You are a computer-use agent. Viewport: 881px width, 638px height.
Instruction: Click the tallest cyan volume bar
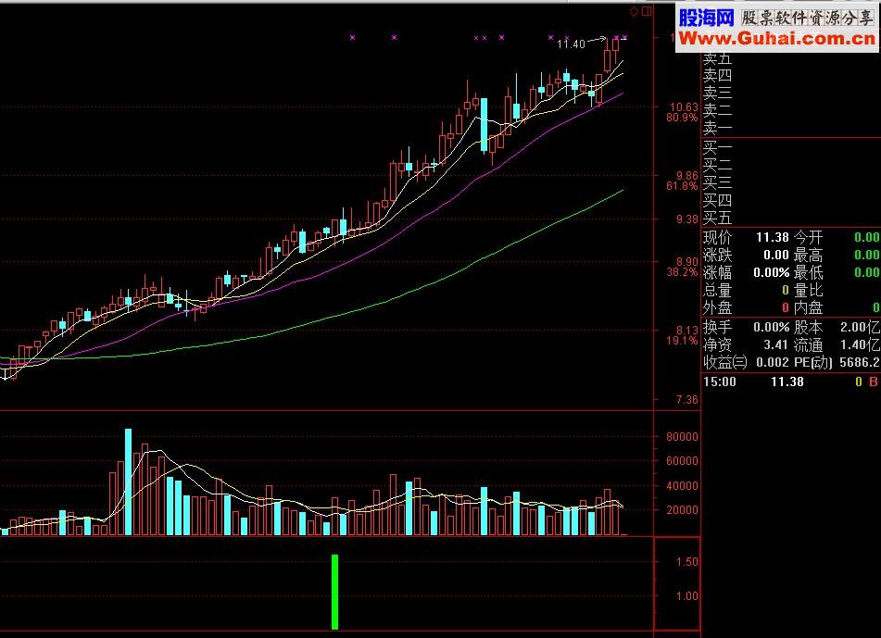coord(128,482)
